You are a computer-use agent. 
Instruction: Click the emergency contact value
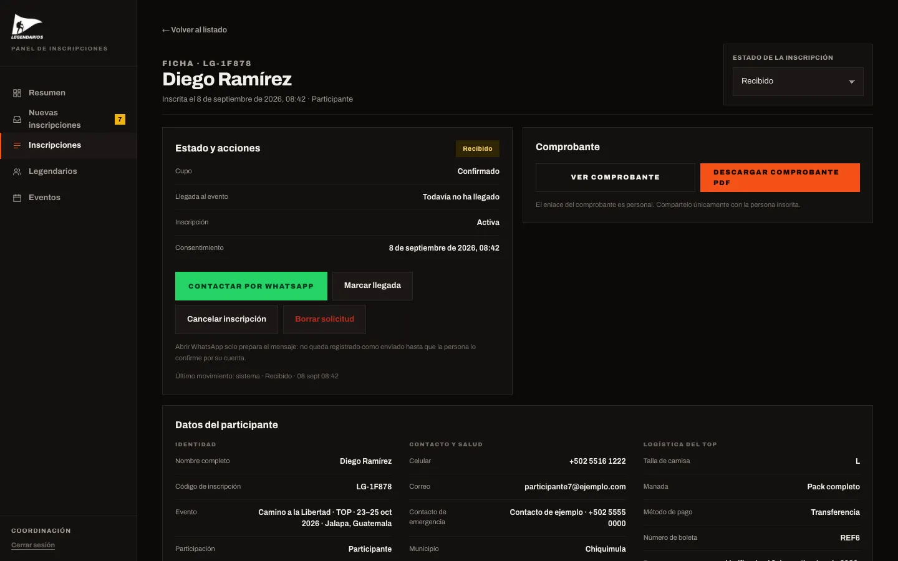[567, 518]
